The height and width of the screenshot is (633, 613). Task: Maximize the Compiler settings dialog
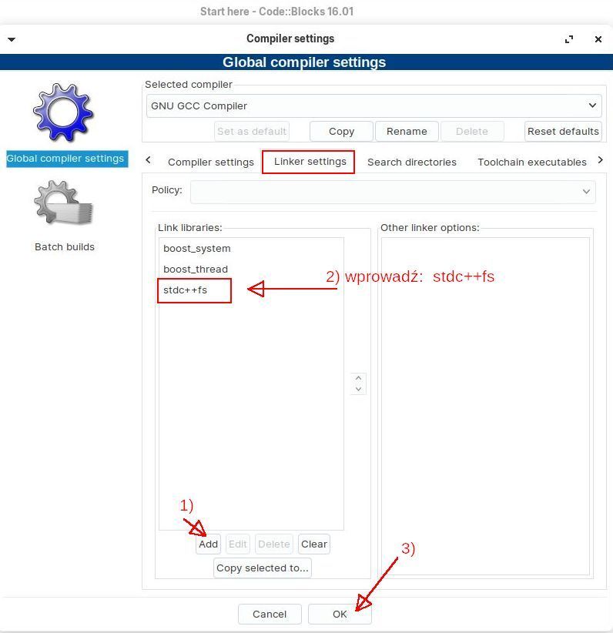(x=569, y=39)
